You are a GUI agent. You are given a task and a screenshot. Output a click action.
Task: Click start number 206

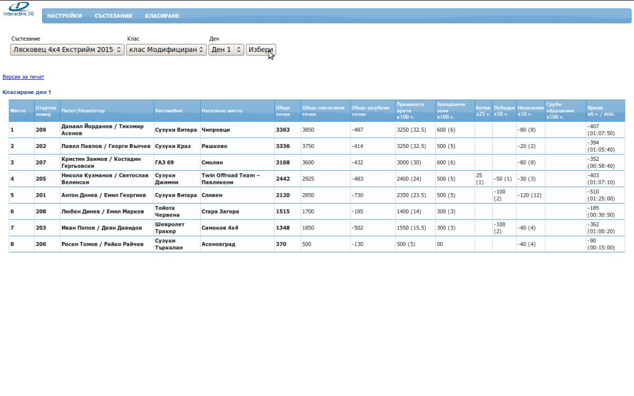tap(41, 244)
